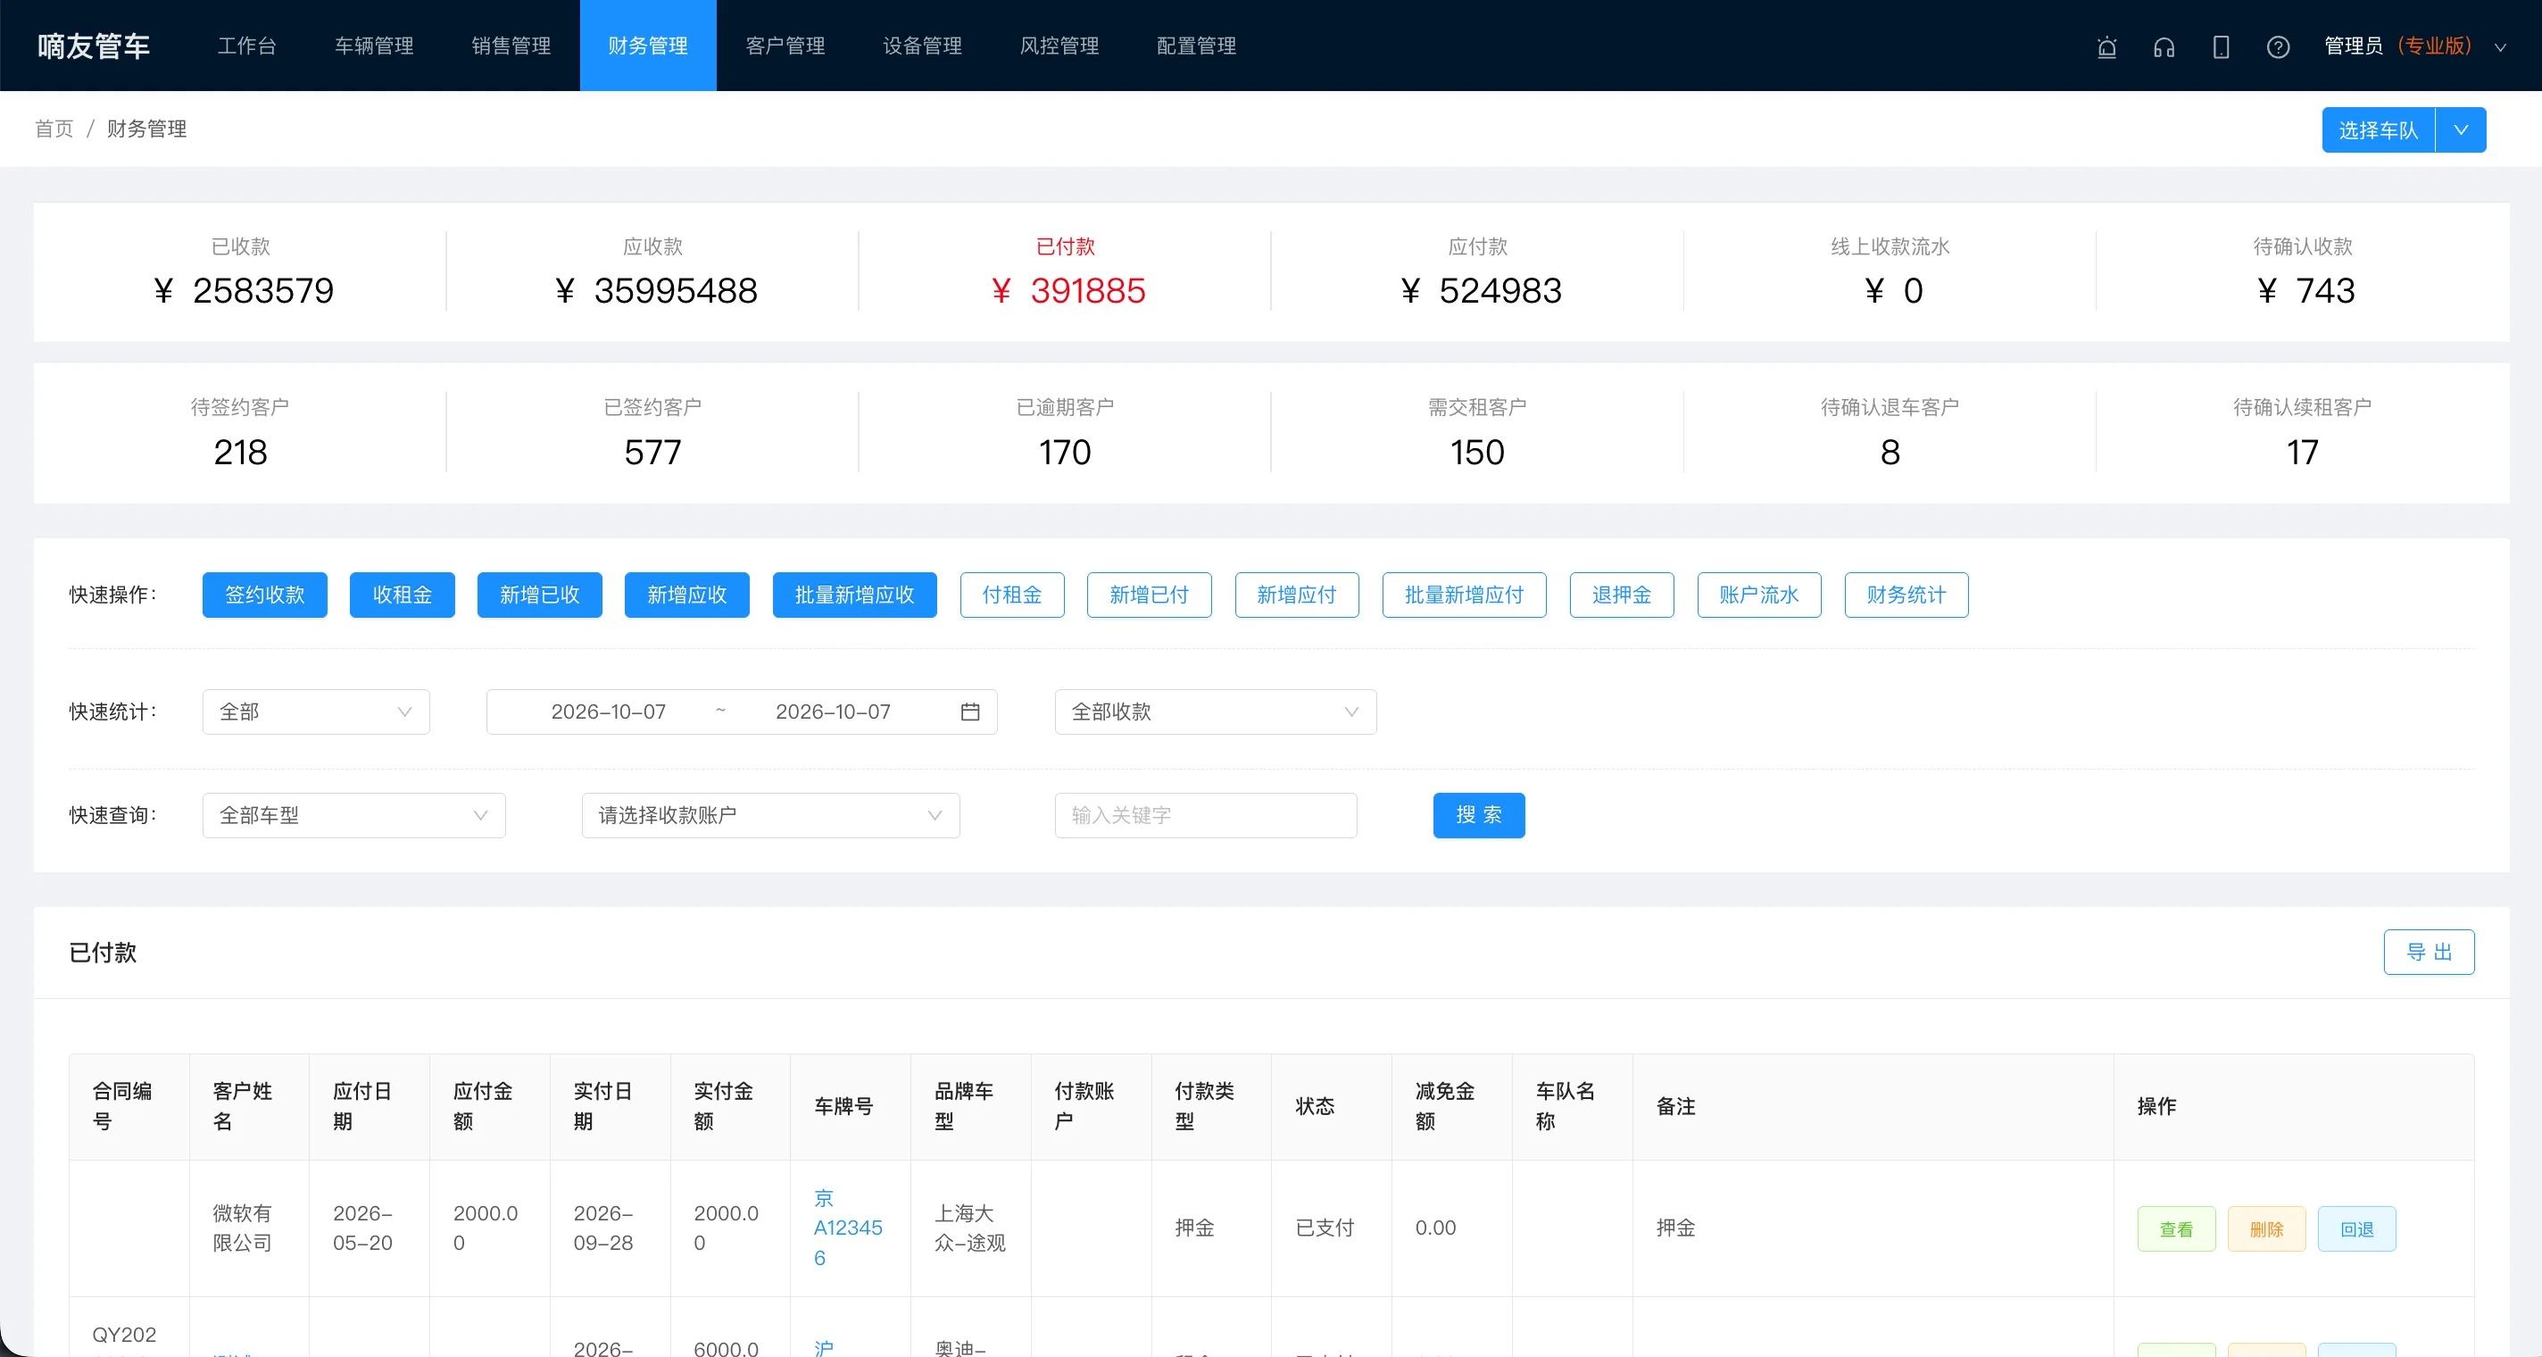Click the blue 搜索 search button
This screenshot has width=2542, height=1357.
[x=1479, y=815]
